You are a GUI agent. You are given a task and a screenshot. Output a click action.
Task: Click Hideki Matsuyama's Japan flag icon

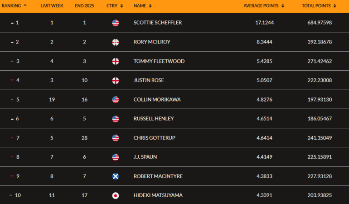[115, 195]
